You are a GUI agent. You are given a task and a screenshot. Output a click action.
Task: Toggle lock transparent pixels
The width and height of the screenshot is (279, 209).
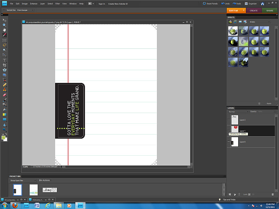click(249, 194)
